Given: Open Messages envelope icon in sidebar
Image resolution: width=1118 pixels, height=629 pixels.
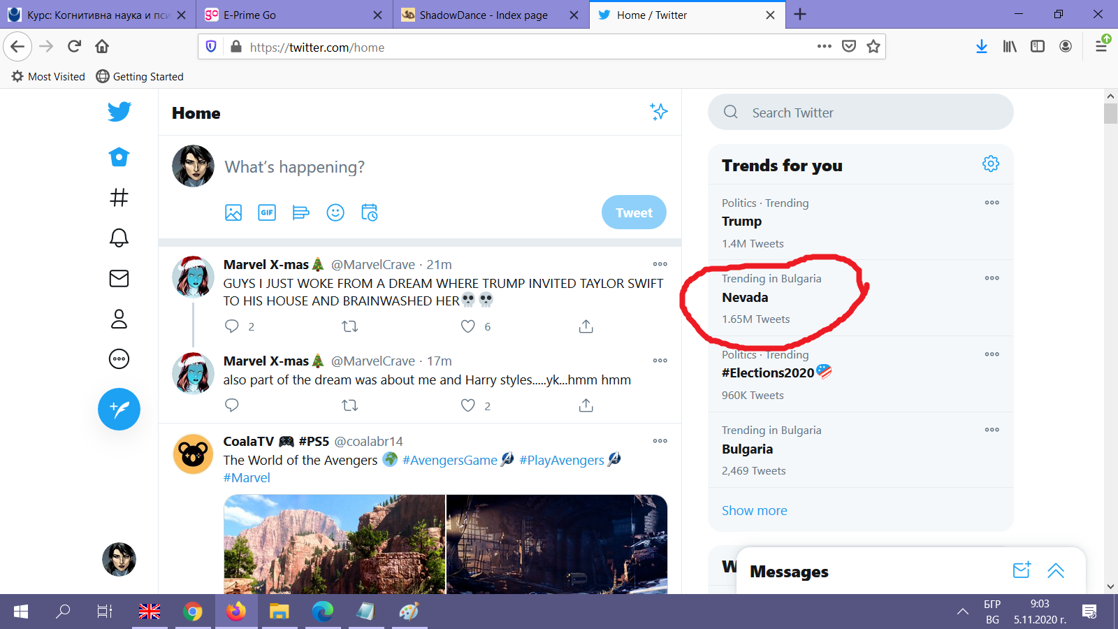Looking at the screenshot, I should (119, 278).
